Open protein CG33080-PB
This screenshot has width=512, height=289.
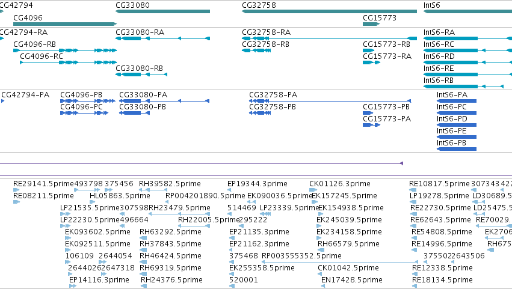[143, 107]
